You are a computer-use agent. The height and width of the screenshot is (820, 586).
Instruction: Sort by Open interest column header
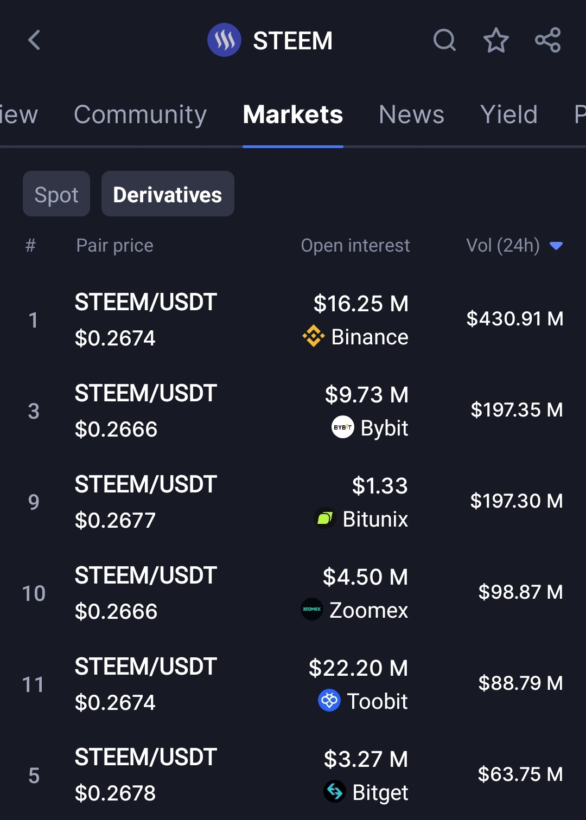pyautogui.click(x=355, y=246)
